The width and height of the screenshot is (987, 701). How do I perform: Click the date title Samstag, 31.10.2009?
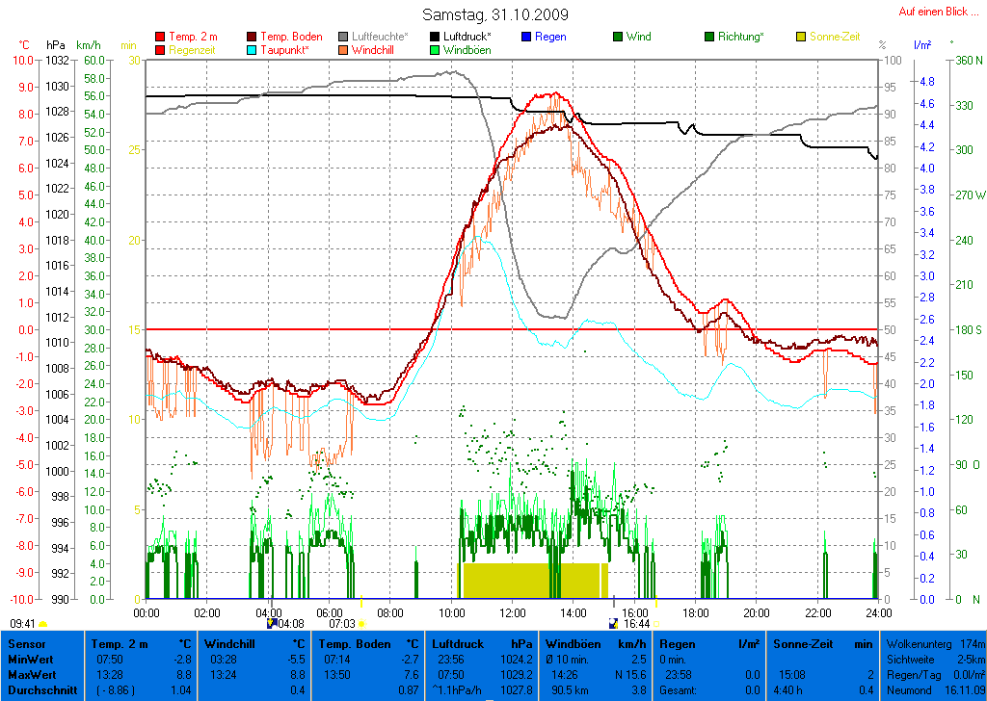[x=495, y=15]
